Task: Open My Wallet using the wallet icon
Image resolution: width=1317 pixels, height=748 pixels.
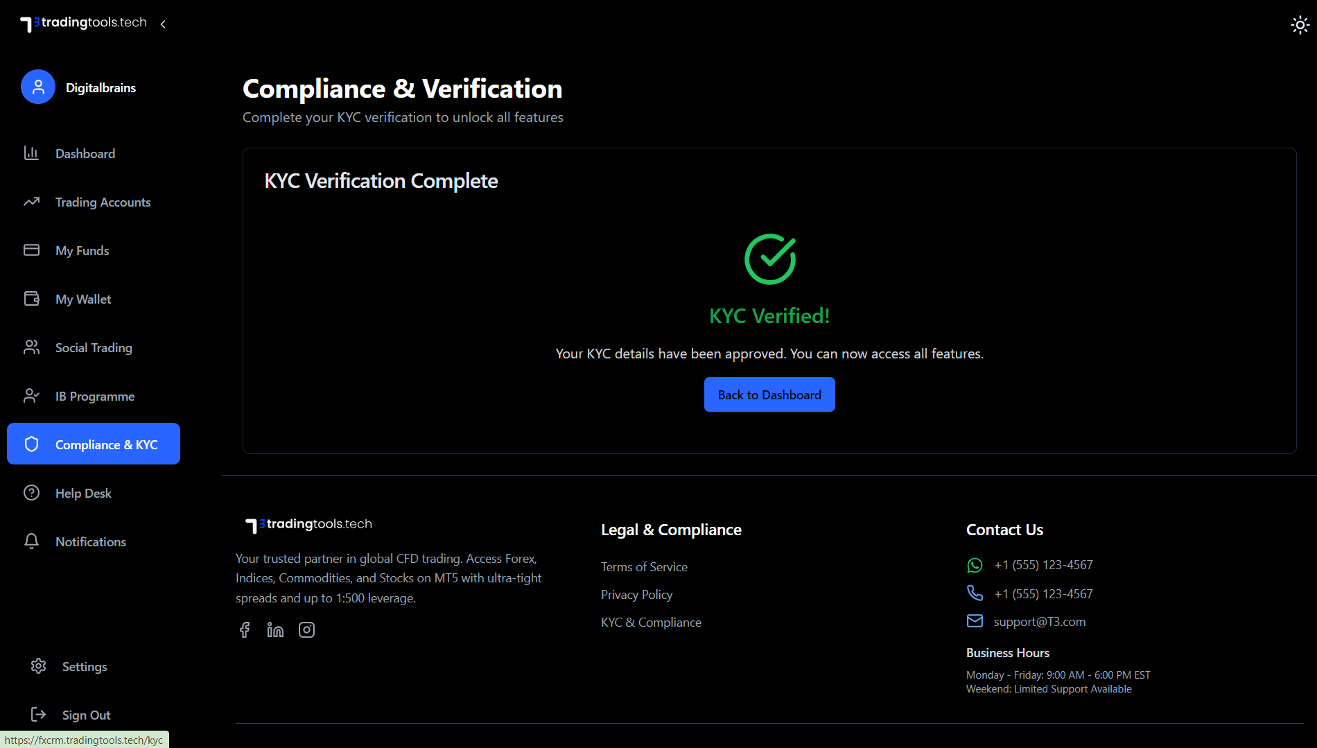Action: [32, 299]
